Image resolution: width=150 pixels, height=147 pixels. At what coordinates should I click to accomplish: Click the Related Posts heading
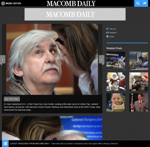114,48
